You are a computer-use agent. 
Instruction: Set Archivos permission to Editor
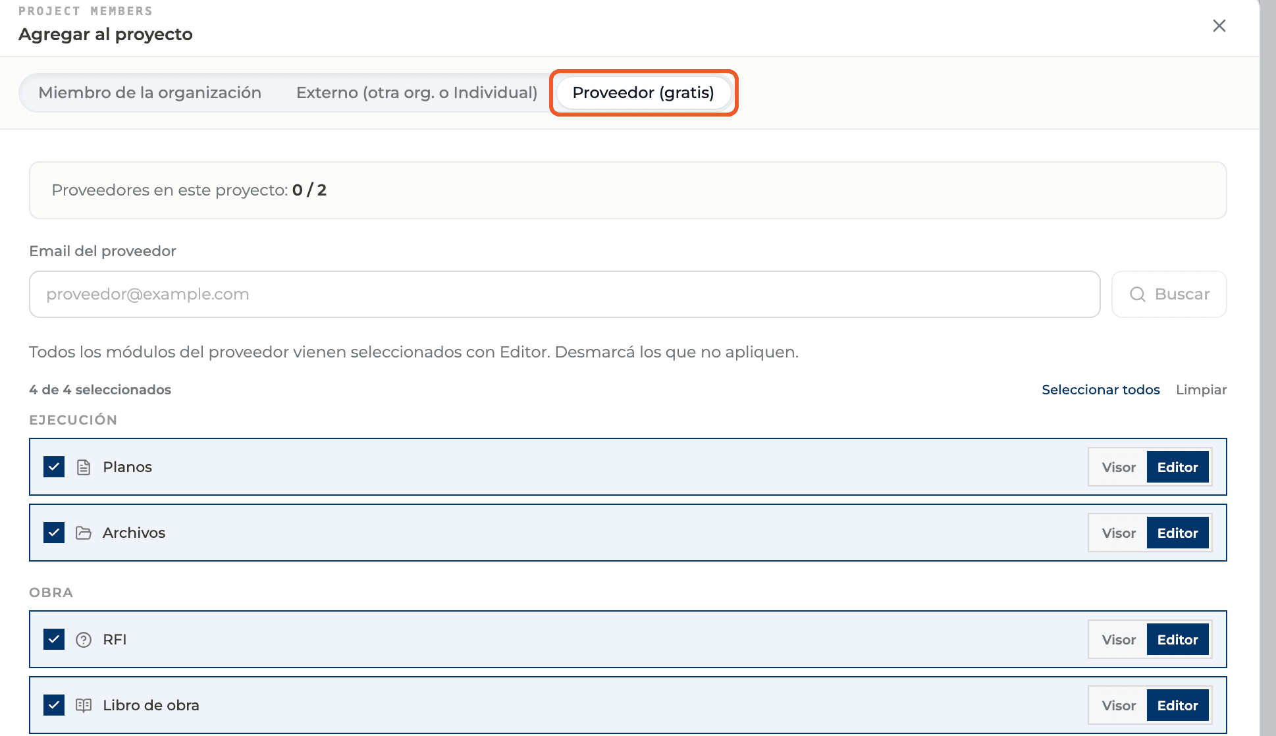click(x=1178, y=533)
